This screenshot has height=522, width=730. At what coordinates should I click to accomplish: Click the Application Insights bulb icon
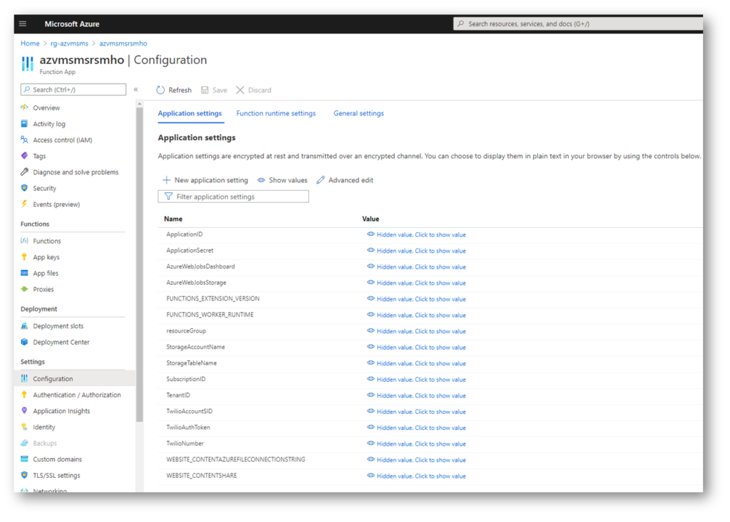25,411
